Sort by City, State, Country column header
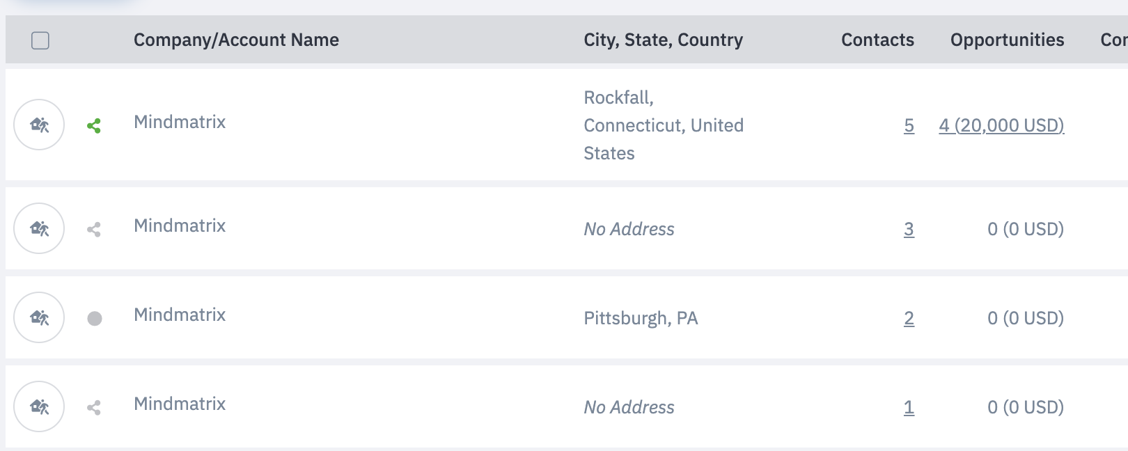This screenshot has width=1128, height=451. [663, 40]
